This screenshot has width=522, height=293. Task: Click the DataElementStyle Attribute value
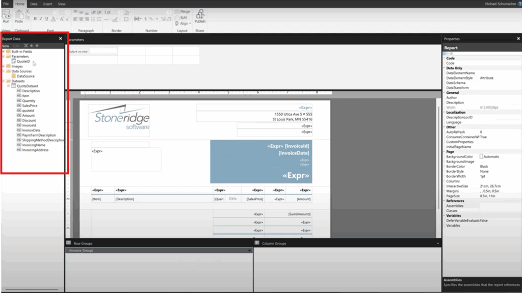click(486, 78)
